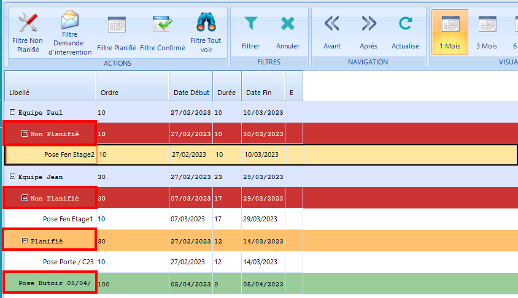
Task: Collapse the Equipe Paul group
Action: [12, 113]
